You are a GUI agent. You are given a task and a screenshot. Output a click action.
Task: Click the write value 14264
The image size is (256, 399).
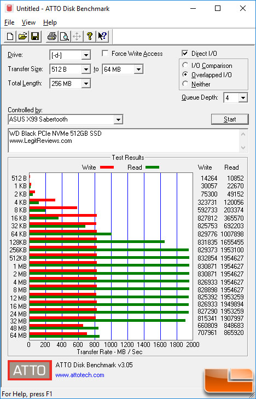coord(209,178)
